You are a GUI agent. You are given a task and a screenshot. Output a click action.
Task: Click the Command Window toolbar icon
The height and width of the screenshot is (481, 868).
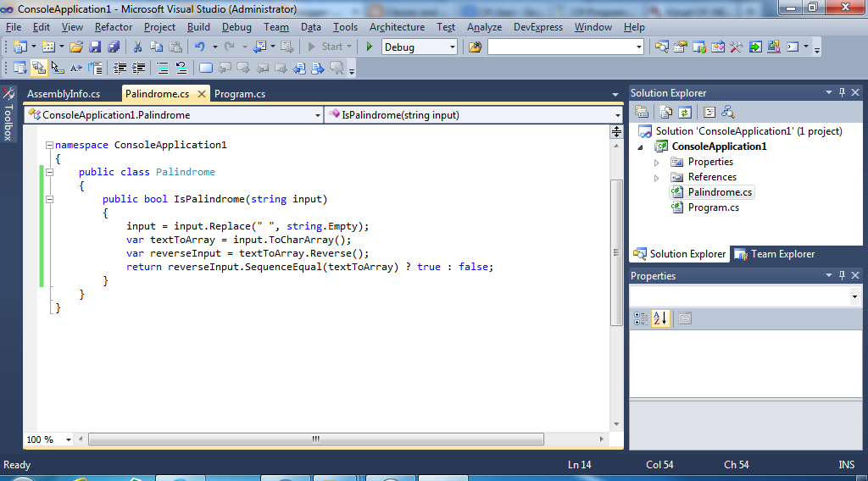tap(793, 47)
